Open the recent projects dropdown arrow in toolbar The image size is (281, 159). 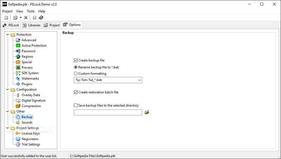(21, 18)
